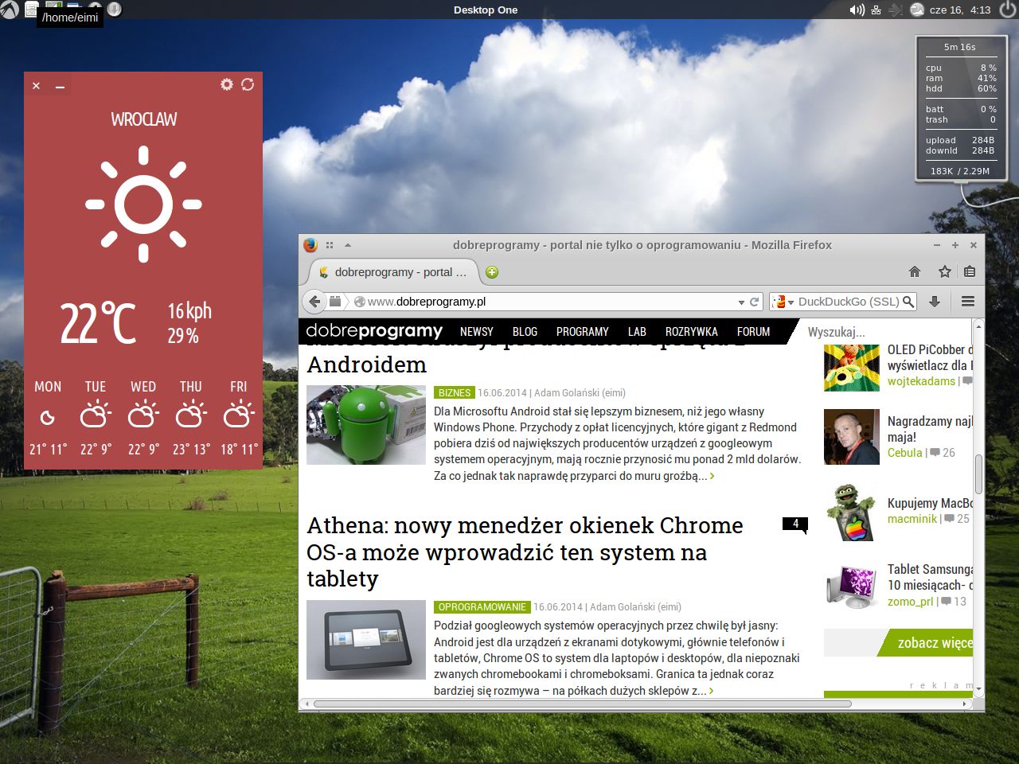The width and height of the screenshot is (1019, 764).
Task: Click the OPROGRAMOWANIE category tag
Action: [x=482, y=606]
